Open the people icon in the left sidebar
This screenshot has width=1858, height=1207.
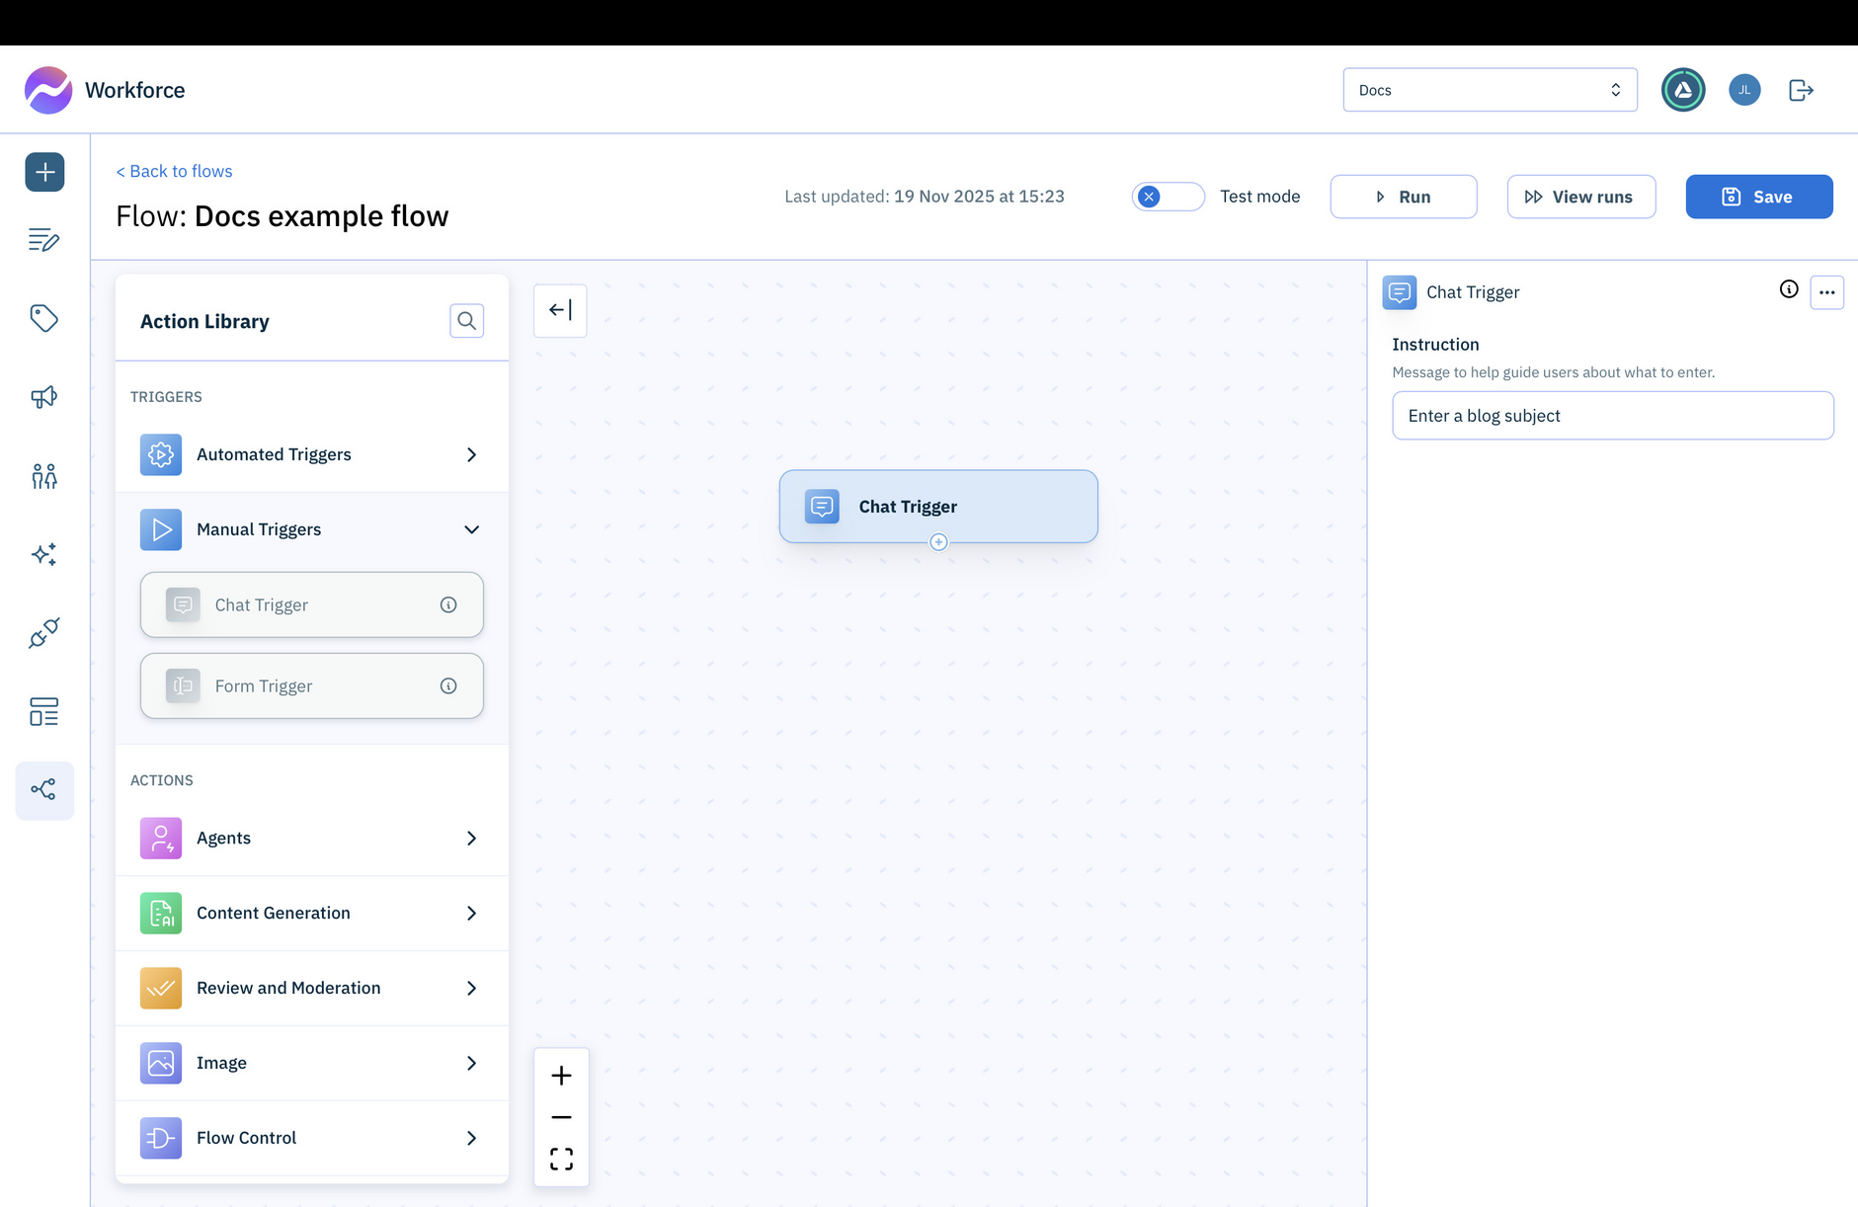pyautogui.click(x=43, y=475)
